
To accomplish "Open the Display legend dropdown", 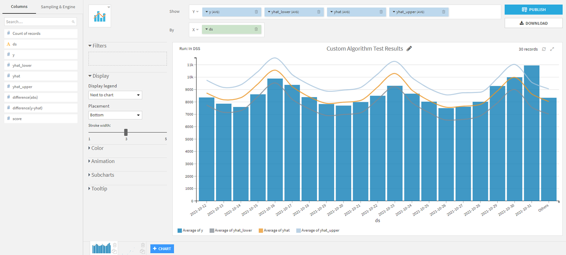I will click(115, 95).
